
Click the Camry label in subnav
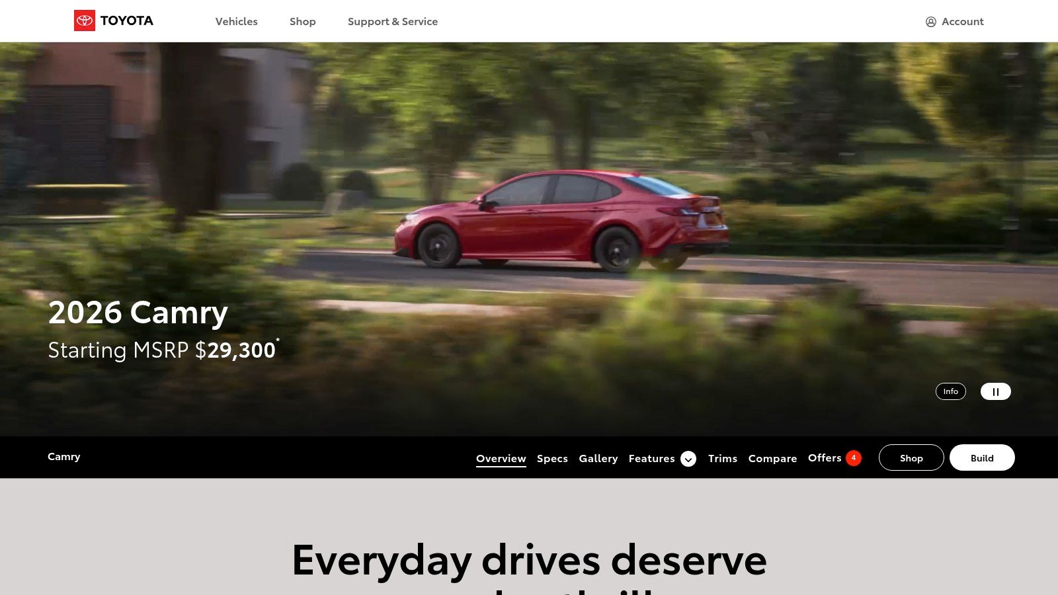(x=63, y=456)
